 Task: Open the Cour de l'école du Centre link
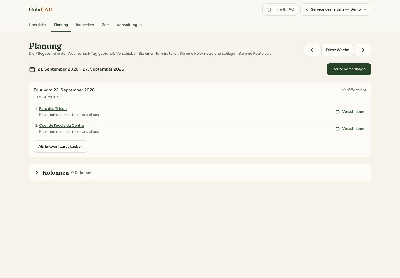pos(62,126)
